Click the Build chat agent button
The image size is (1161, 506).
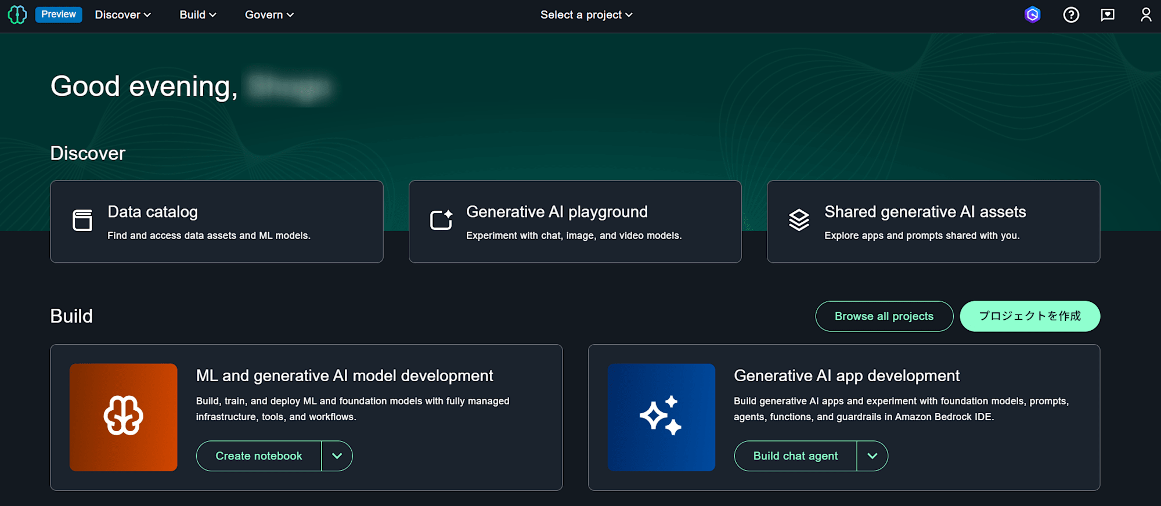point(795,456)
